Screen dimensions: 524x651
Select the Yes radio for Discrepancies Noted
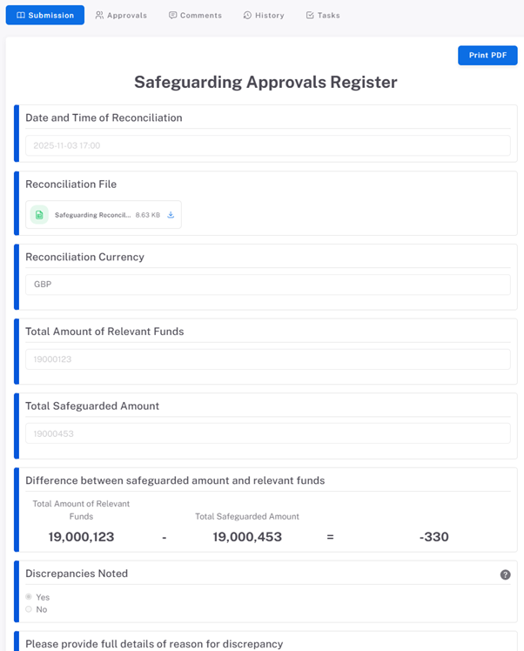pyautogui.click(x=29, y=597)
